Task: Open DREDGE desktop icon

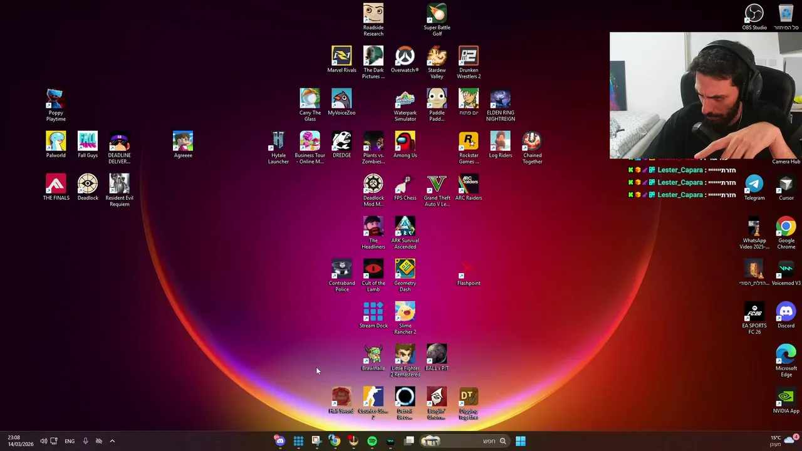Action: tap(341, 145)
